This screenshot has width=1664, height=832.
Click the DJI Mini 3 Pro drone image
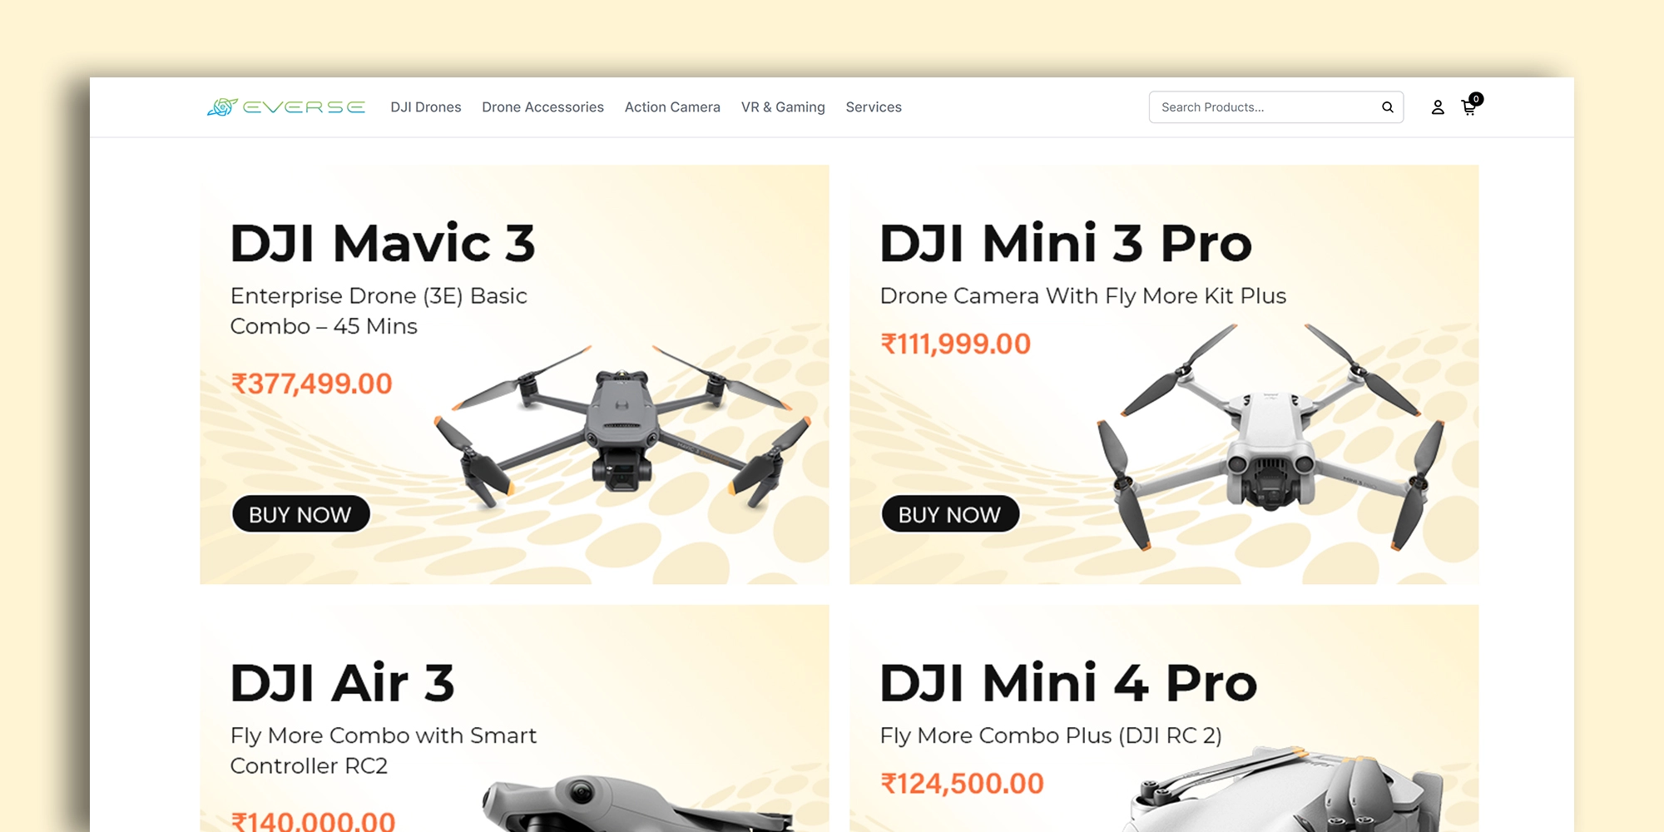click(x=1271, y=434)
